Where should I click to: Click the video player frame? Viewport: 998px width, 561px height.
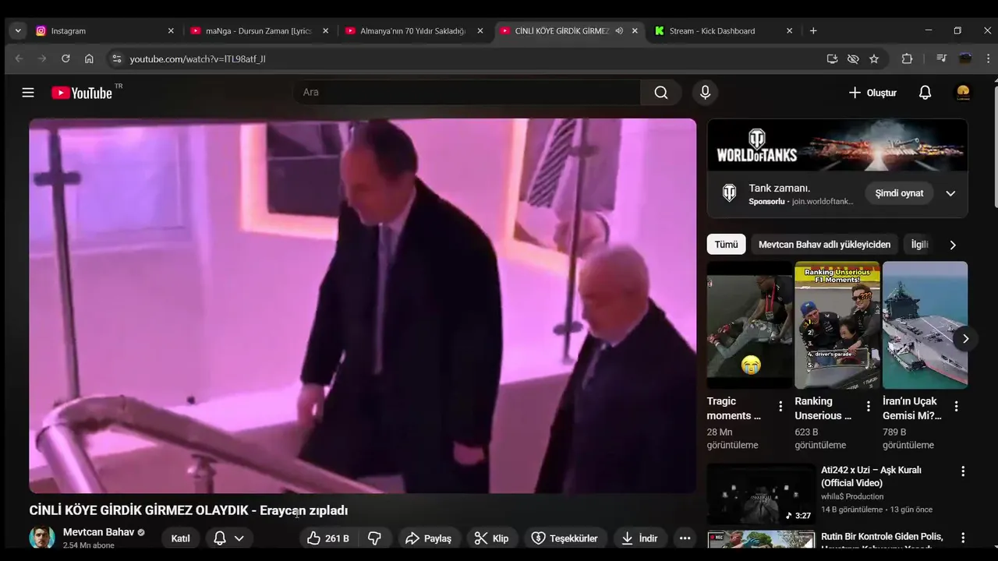363,305
